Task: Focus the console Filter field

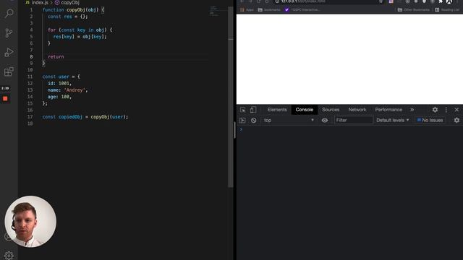Action: pos(354,121)
